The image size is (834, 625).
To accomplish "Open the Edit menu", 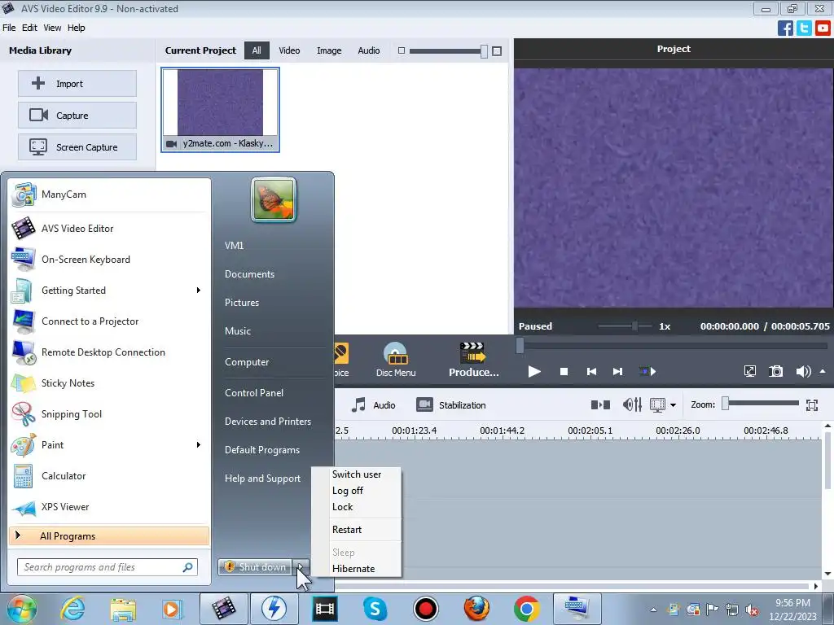I will pos(29,28).
